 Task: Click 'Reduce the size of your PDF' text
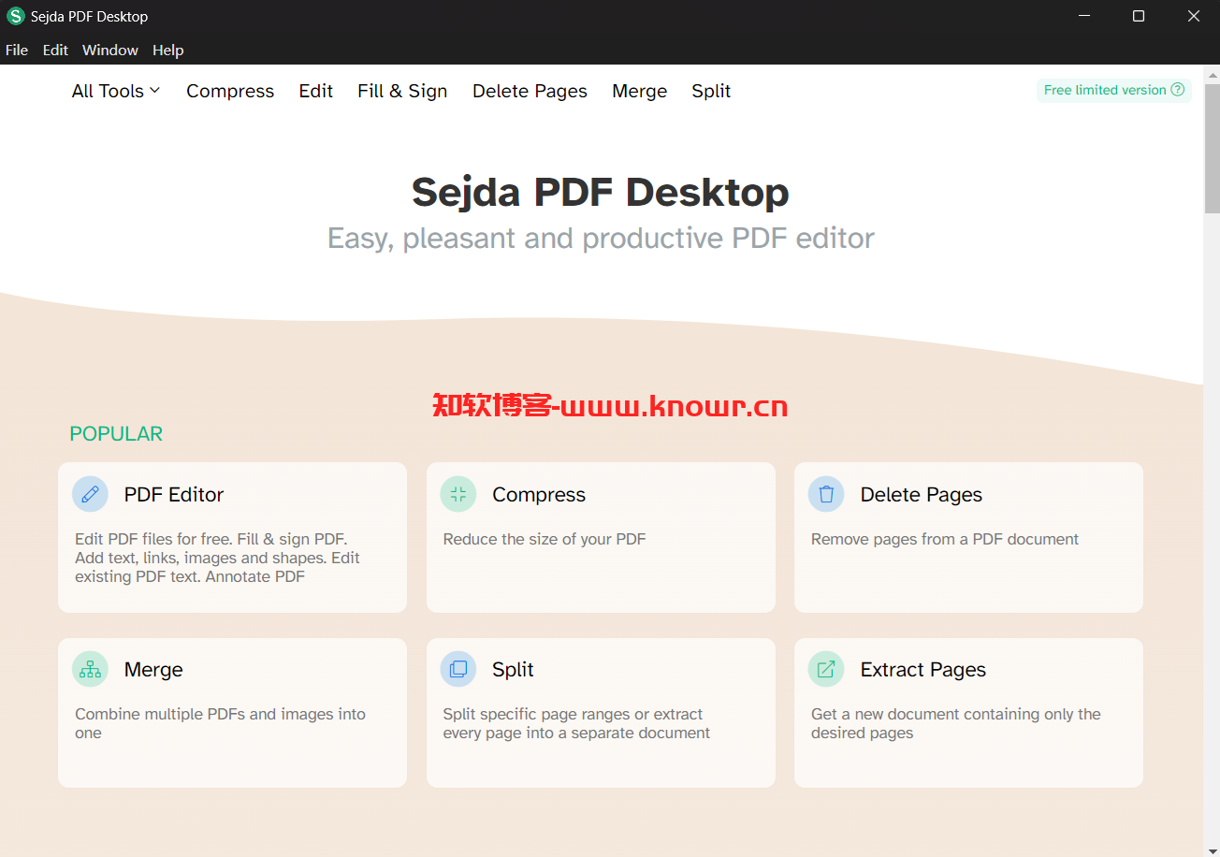[x=545, y=539]
